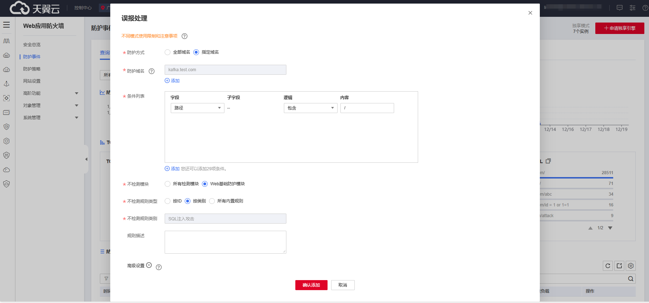Click the refresh icon in event list toolbar

[x=607, y=266]
